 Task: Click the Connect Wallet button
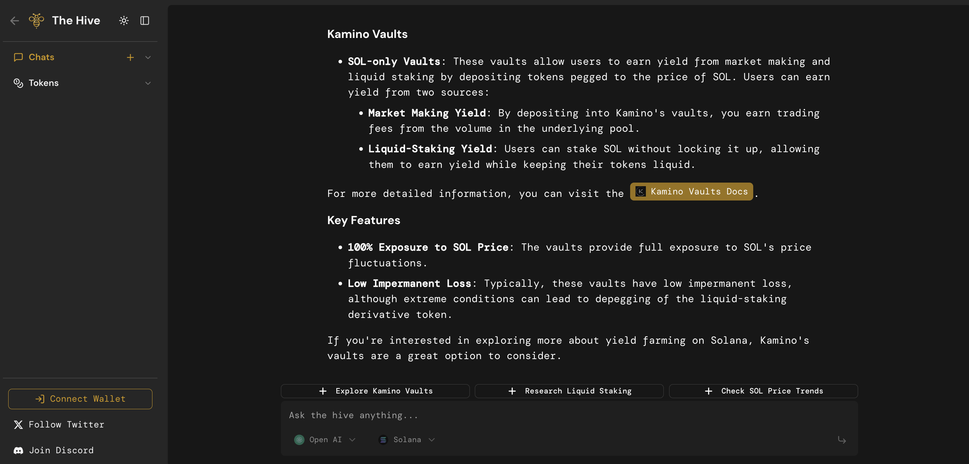pos(80,398)
